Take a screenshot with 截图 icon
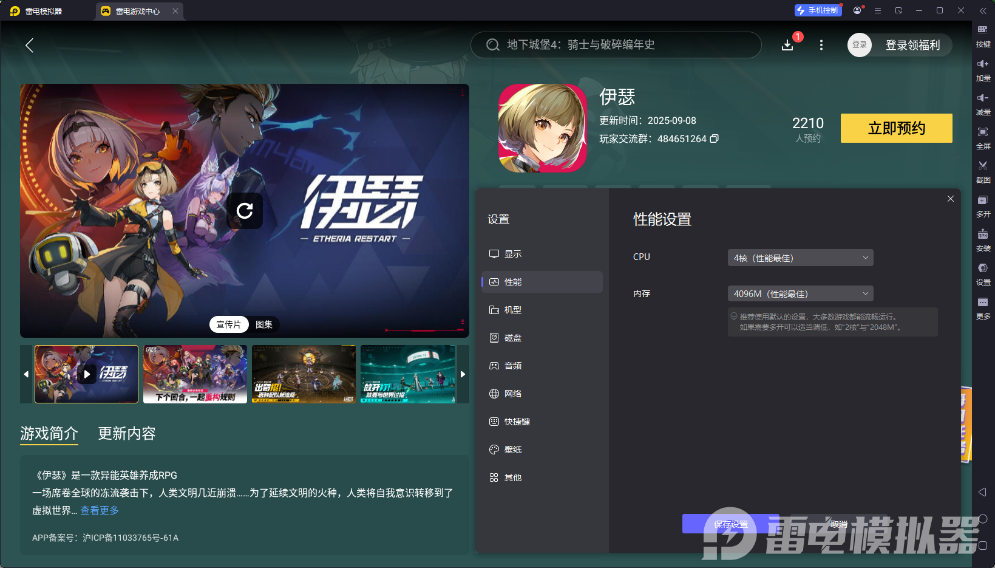This screenshot has width=995, height=568. pos(983,171)
